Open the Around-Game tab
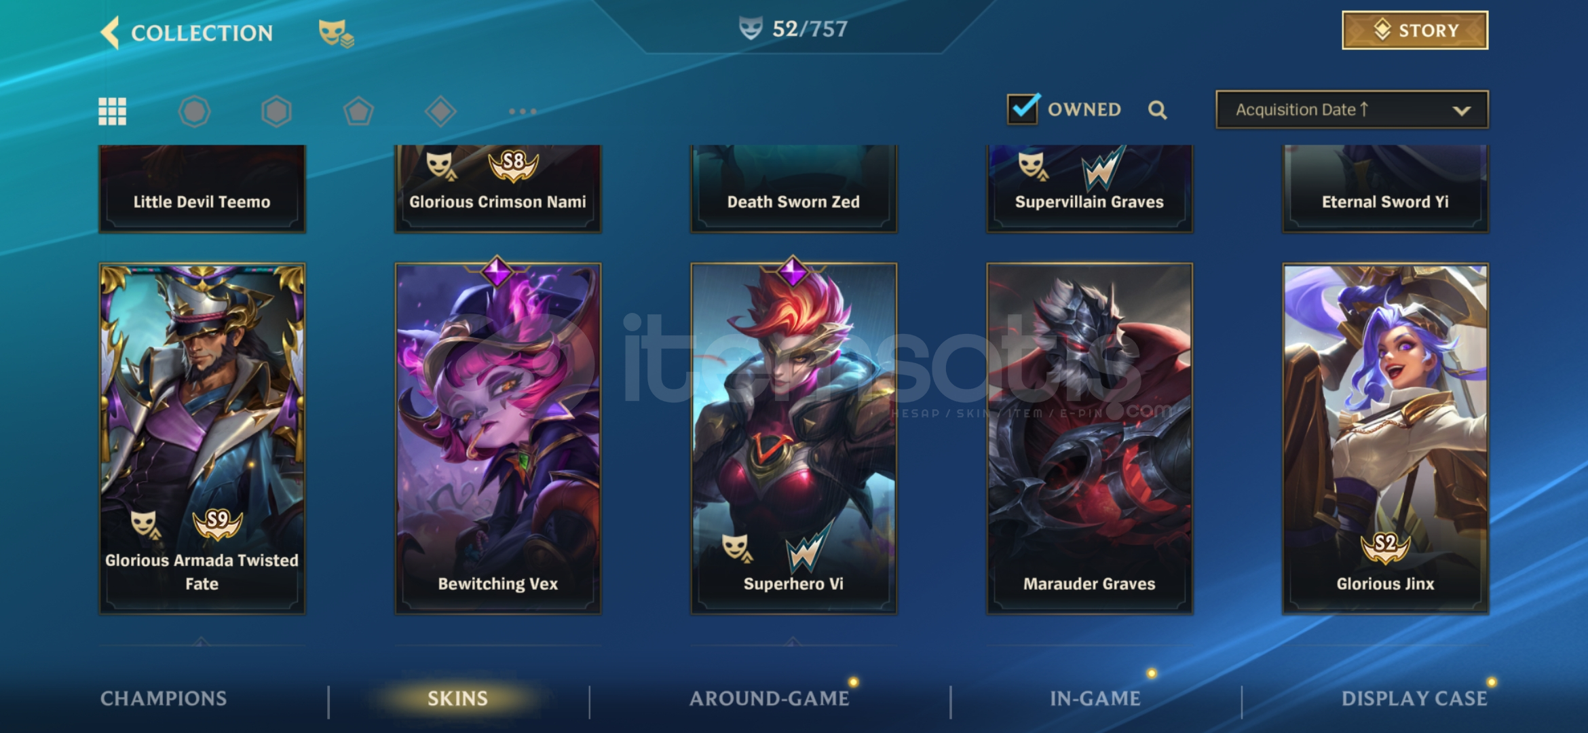Screen dimensions: 1588x733 770,698
